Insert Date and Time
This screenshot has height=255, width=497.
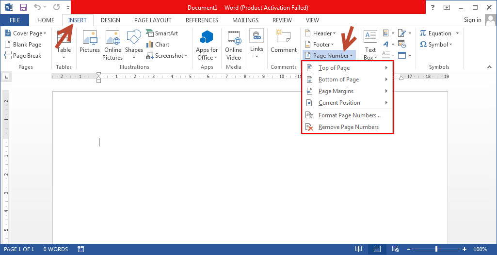pyautogui.click(x=402, y=44)
